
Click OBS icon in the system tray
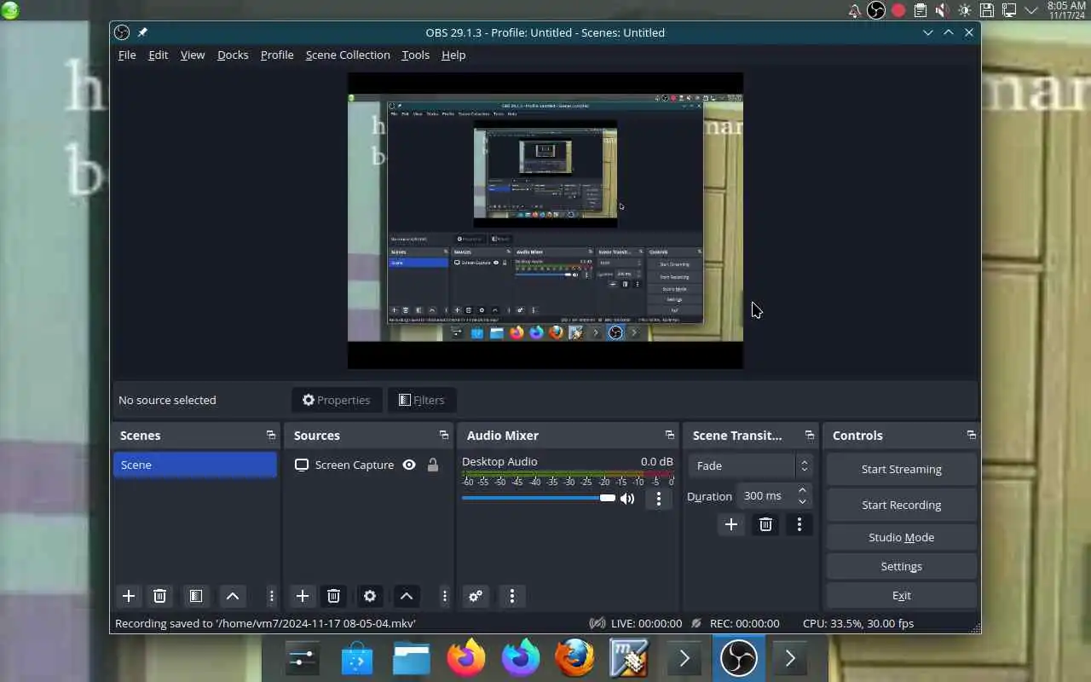pos(876,10)
